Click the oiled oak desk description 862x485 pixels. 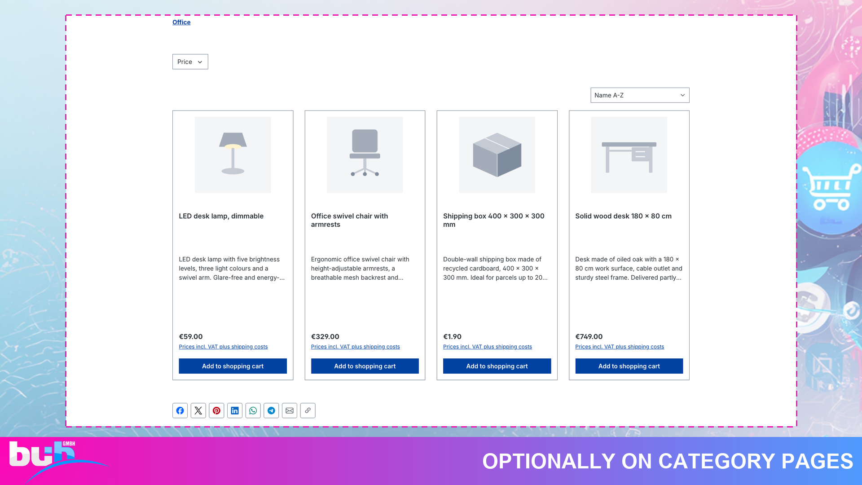(629, 269)
